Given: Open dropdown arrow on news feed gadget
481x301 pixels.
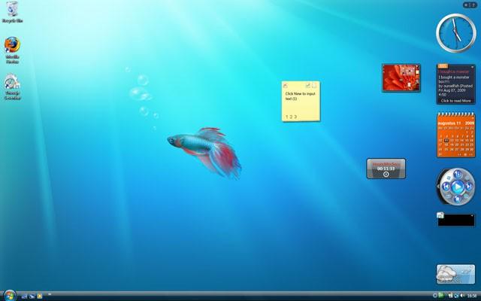Looking at the screenshot, I should (x=473, y=67).
